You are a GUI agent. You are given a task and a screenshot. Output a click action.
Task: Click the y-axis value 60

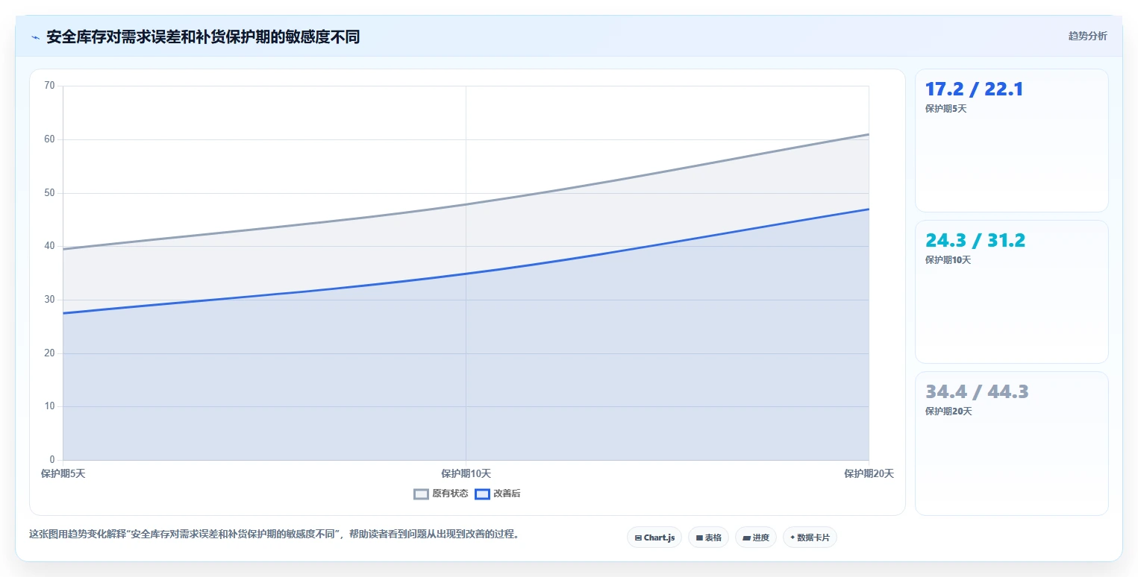click(50, 139)
